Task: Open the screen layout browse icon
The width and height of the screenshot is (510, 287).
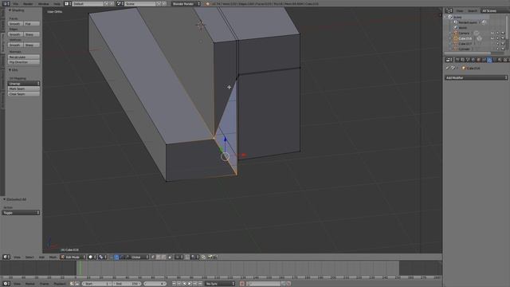Action: [67, 3]
